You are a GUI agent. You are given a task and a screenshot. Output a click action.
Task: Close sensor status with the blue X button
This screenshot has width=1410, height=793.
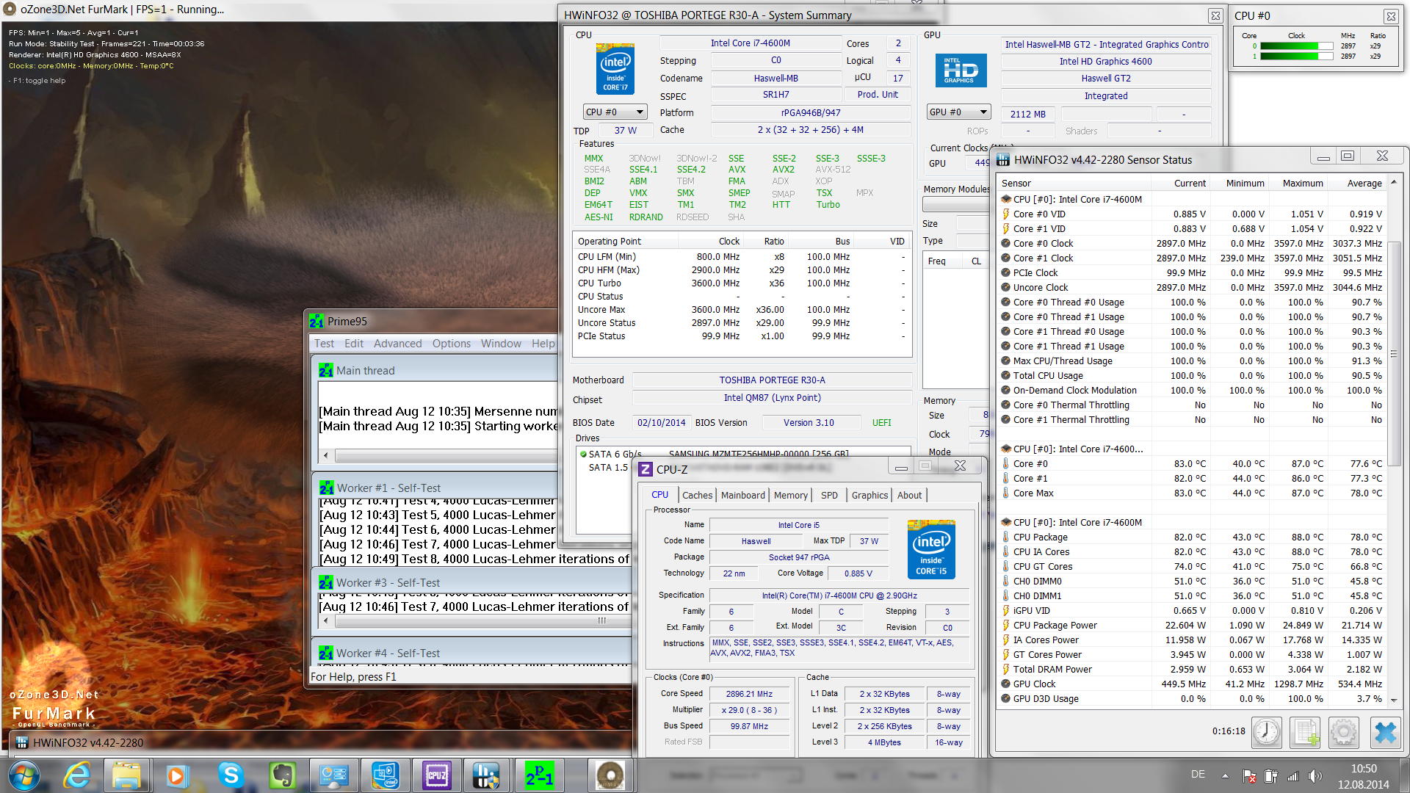[1385, 732]
